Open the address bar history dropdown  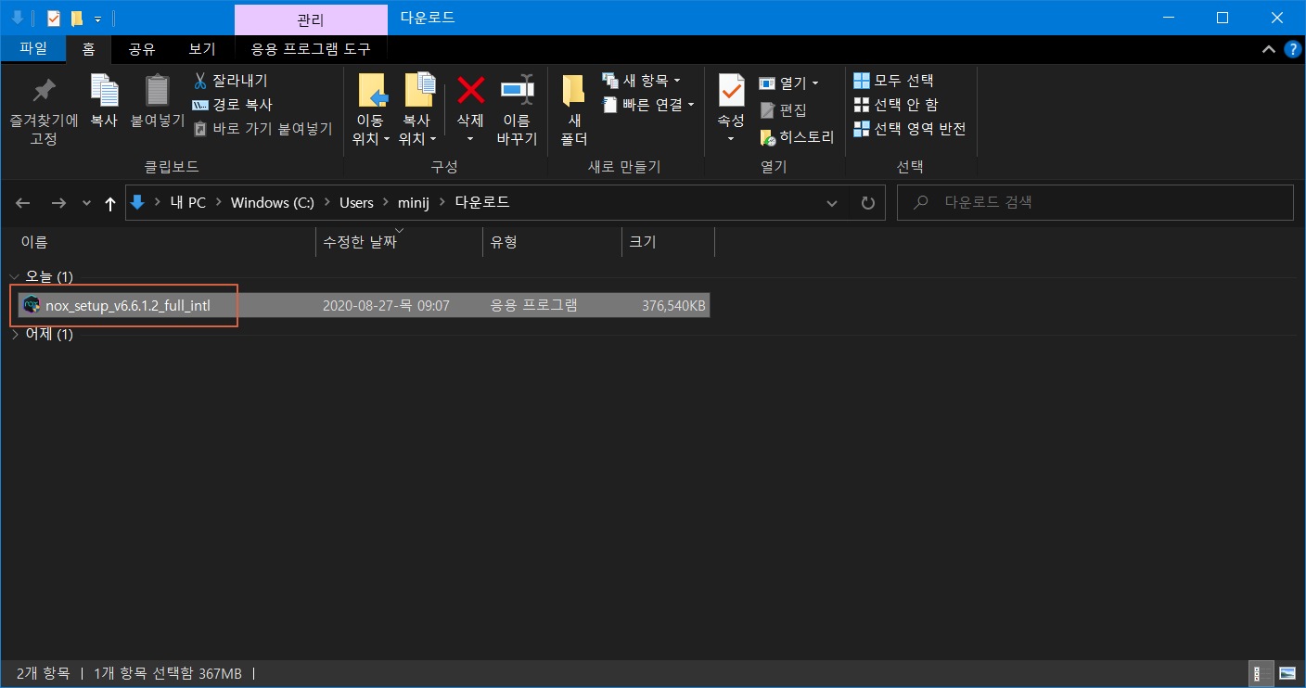tap(832, 203)
